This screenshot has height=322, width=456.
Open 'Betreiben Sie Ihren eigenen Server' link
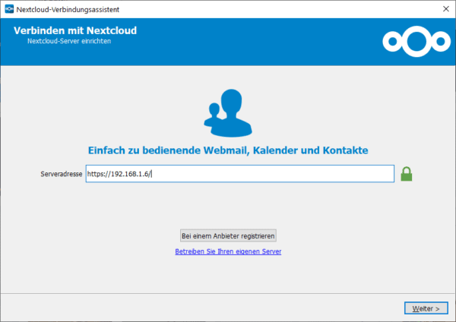coord(228,251)
